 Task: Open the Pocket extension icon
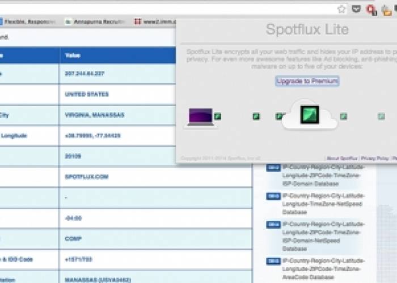[357, 10]
